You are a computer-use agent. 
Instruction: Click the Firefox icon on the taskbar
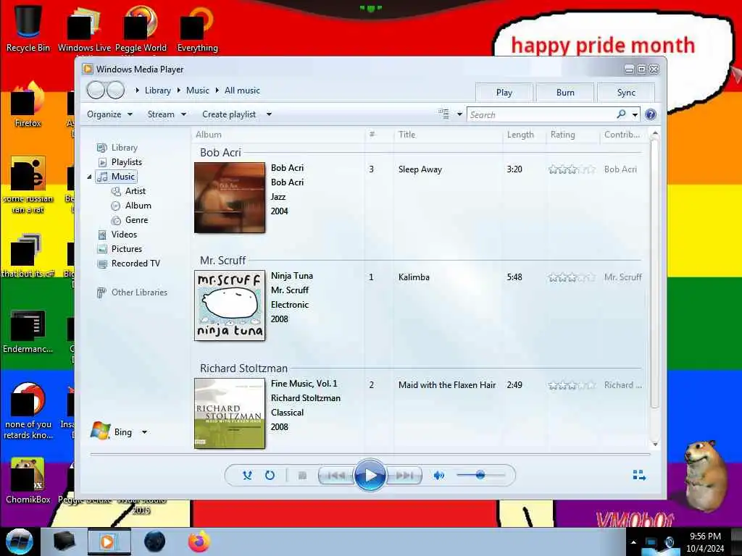[x=199, y=542]
